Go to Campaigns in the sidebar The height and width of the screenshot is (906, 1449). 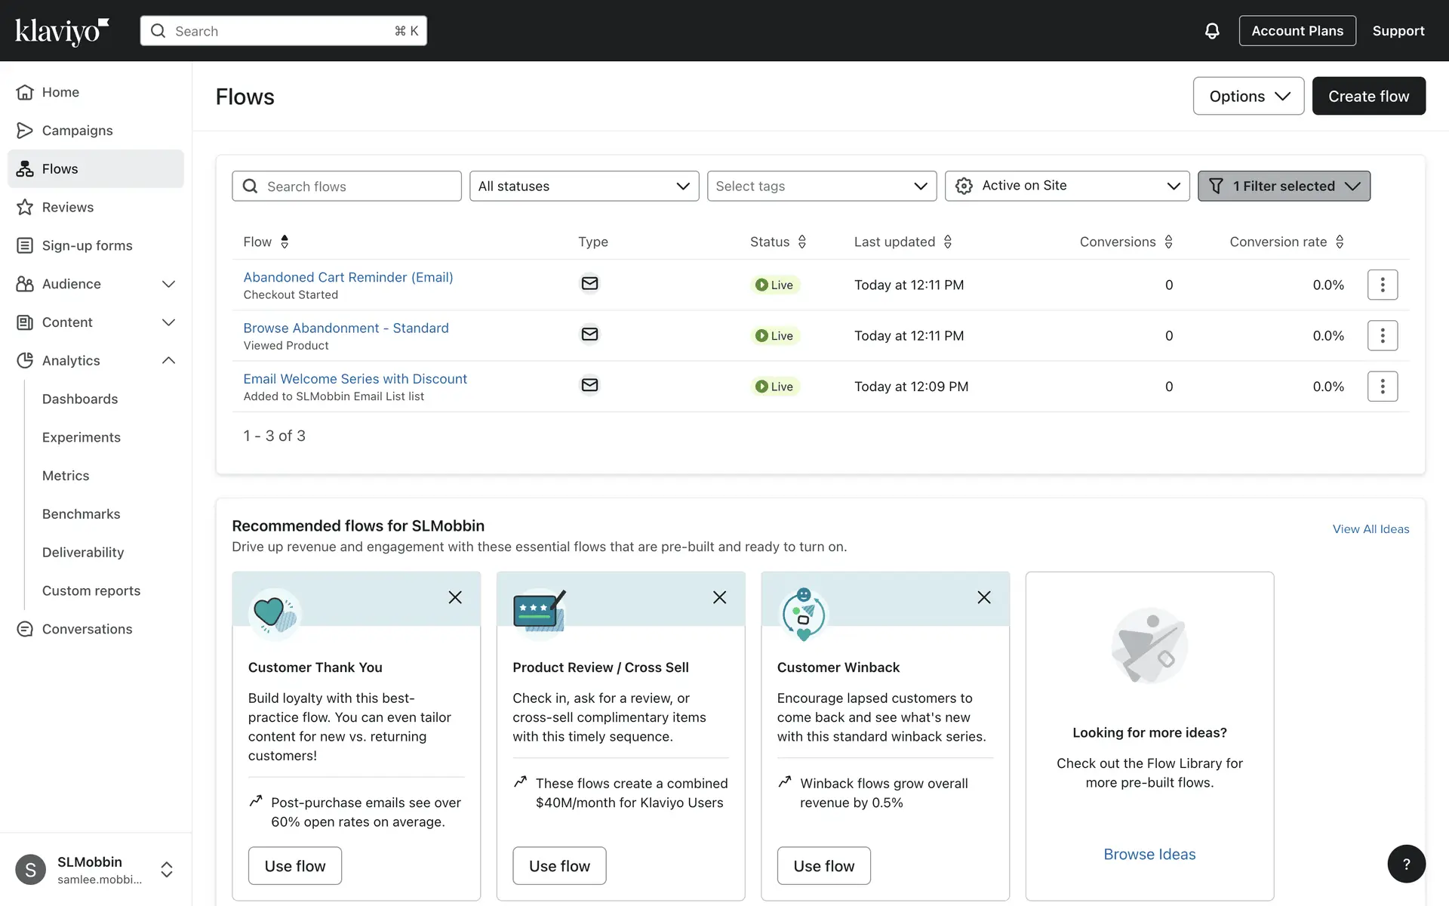77,131
